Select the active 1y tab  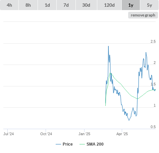[131, 5]
